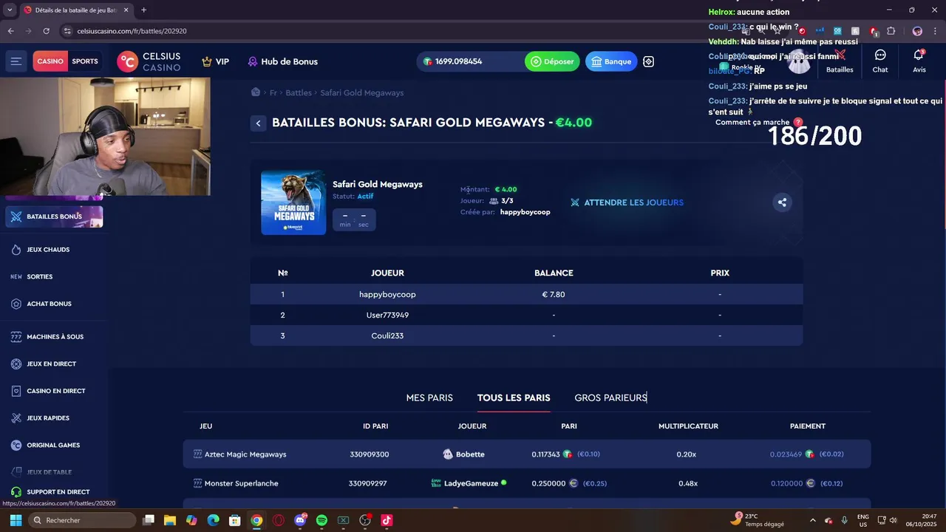
Task: Click the settings icon next to Banque
Action: click(x=648, y=61)
